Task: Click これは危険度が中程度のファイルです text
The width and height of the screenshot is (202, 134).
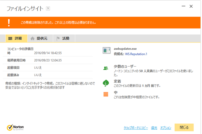Action: click(137, 97)
